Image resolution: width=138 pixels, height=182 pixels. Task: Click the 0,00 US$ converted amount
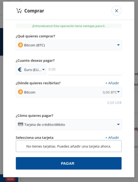tap(114, 103)
